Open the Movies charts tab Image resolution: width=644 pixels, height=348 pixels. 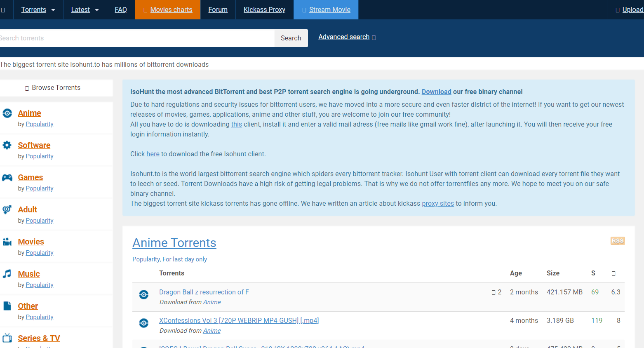pos(168,10)
